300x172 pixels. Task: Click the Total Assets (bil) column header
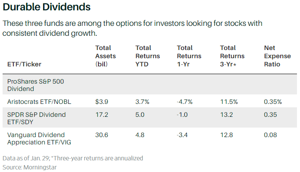(105, 56)
